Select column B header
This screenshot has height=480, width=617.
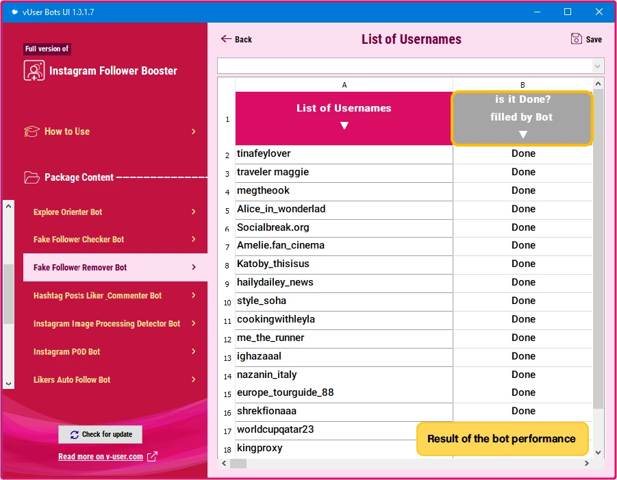pyautogui.click(x=522, y=85)
